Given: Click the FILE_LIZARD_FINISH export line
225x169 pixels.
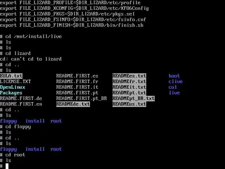Looking at the screenshot, I should point(72,25).
